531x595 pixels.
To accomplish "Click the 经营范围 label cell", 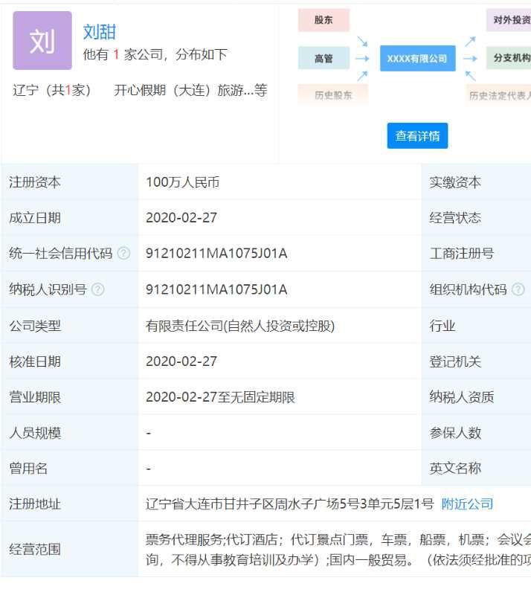I will (70, 550).
